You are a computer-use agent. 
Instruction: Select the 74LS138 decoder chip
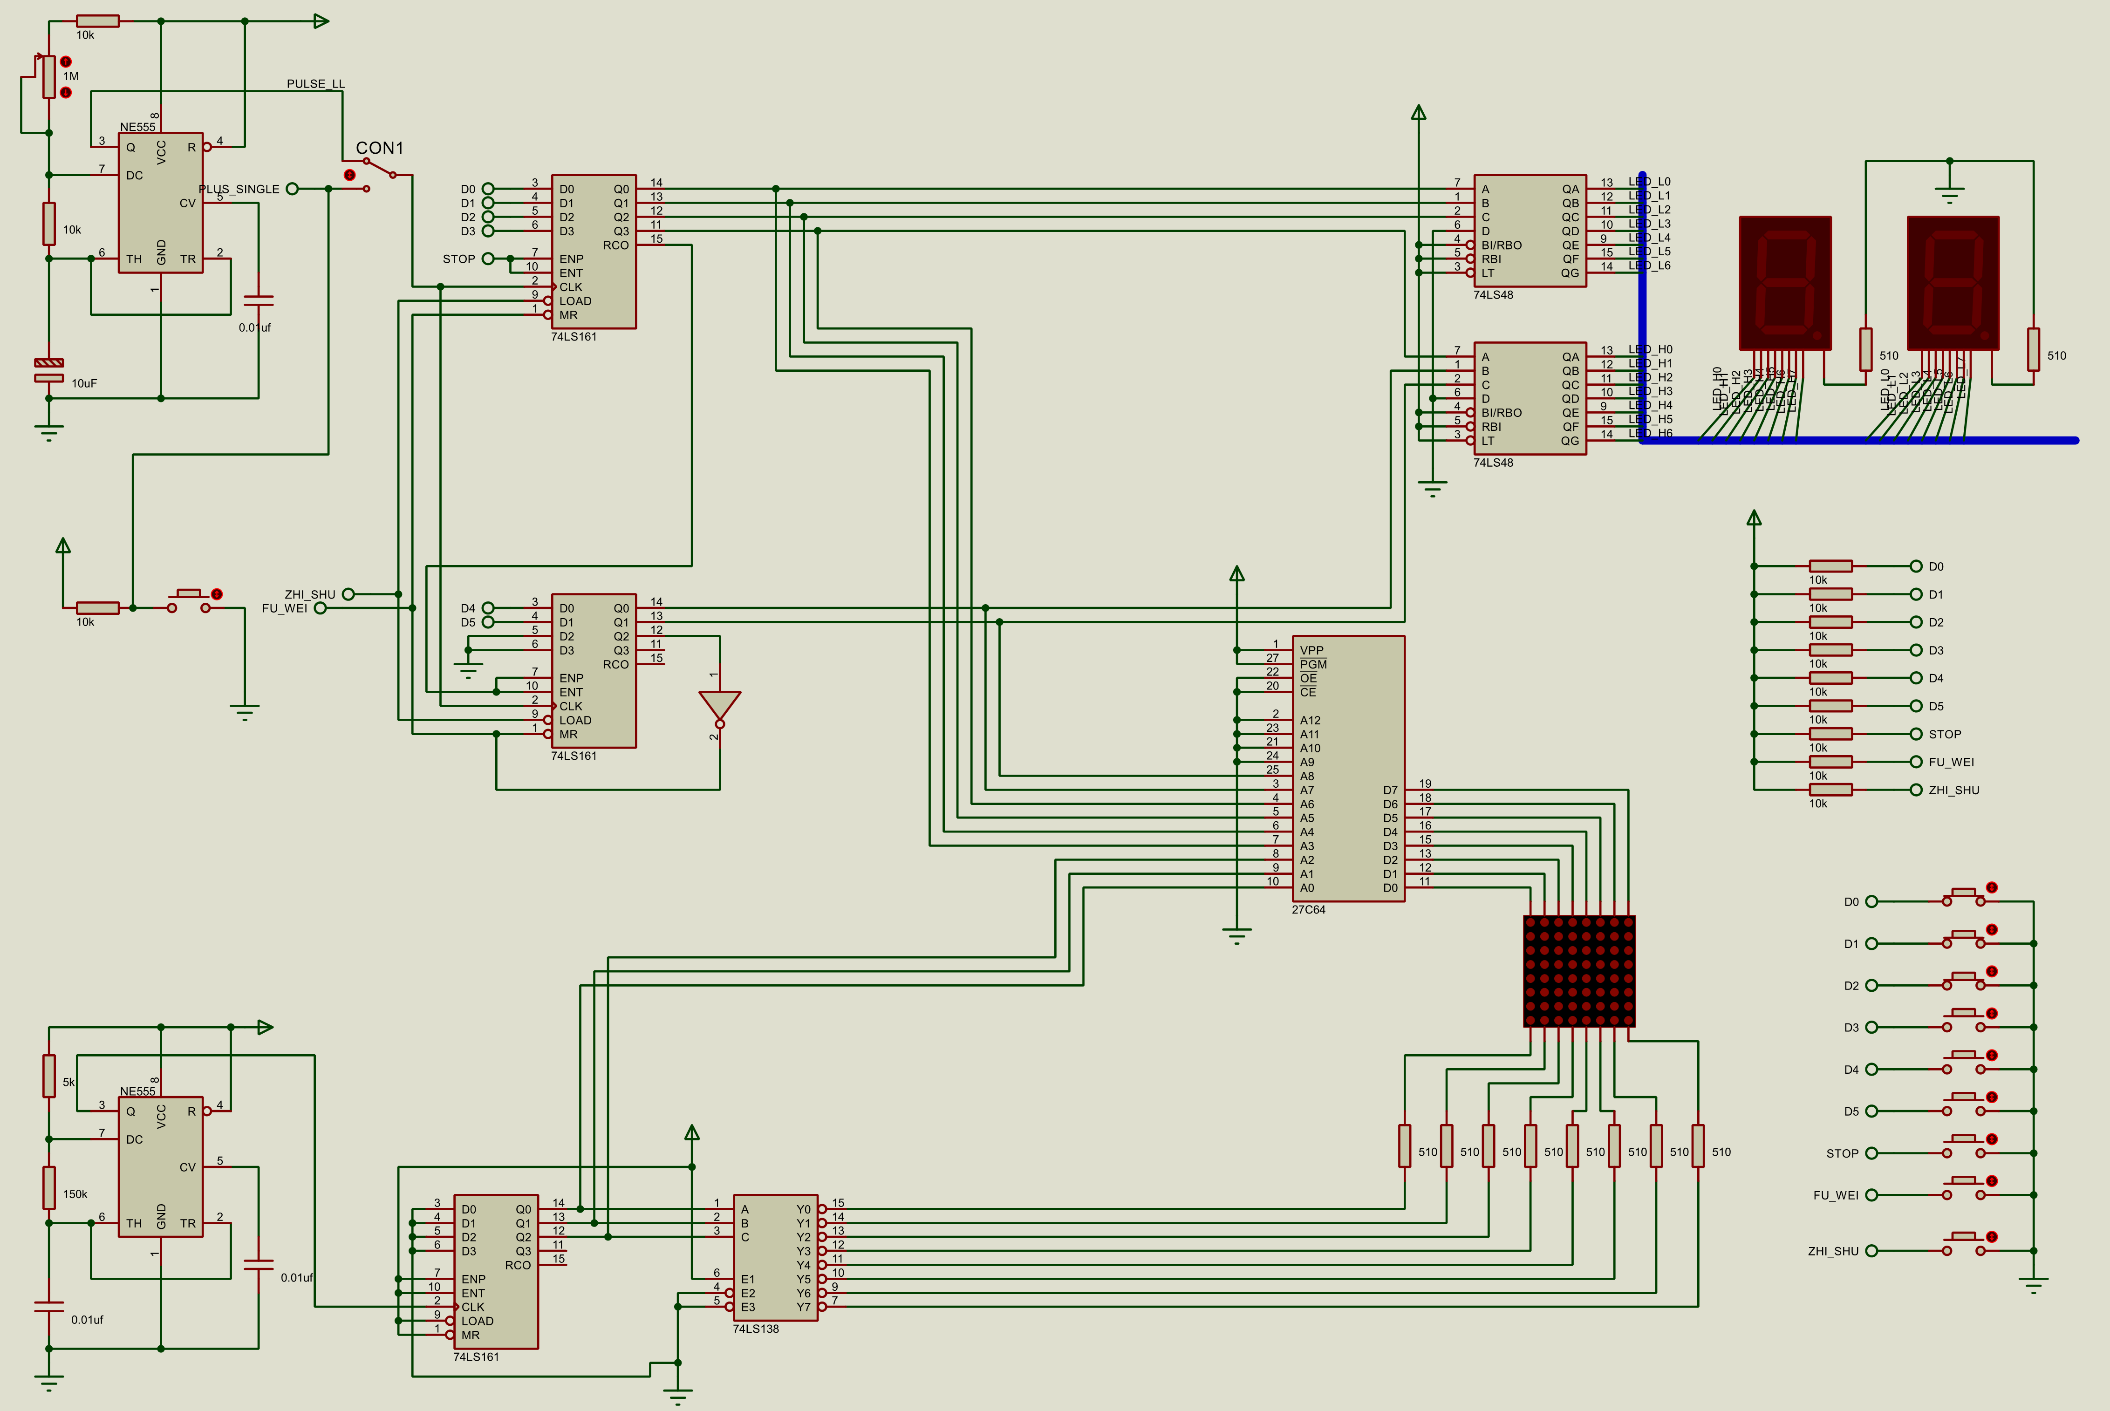pos(776,1257)
